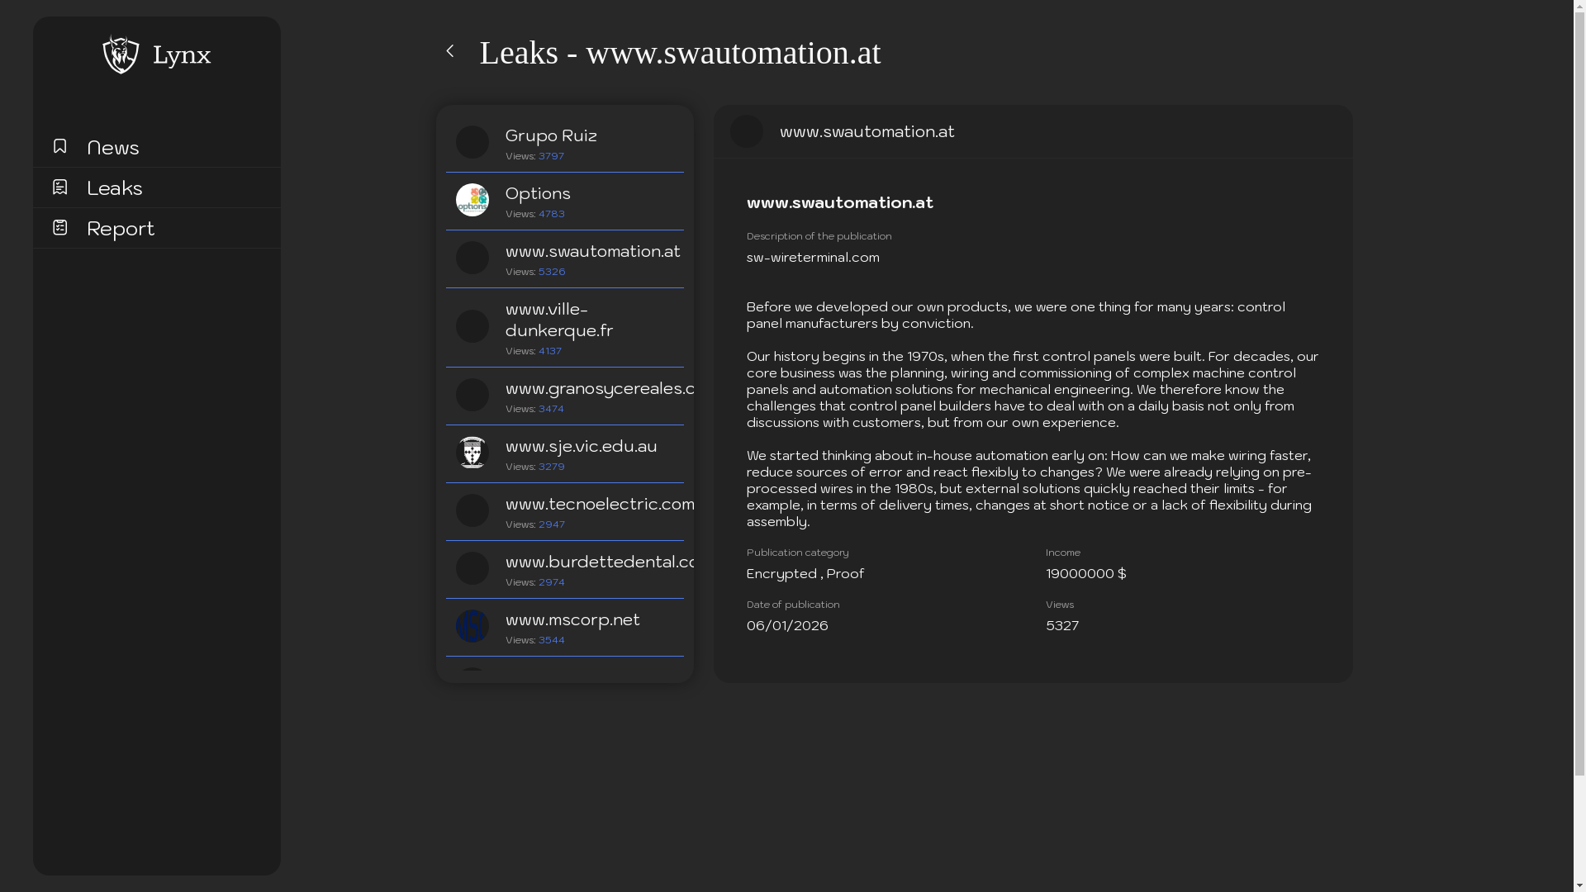Click the detail header avatar circle
This screenshot has height=892, width=1586.
(x=747, y=131)
